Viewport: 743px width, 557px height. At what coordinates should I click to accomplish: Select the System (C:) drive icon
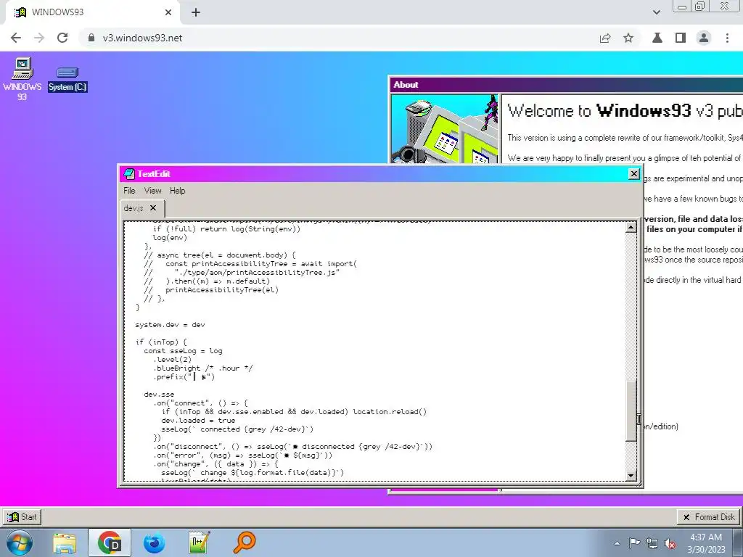click(x=67, y=78)
